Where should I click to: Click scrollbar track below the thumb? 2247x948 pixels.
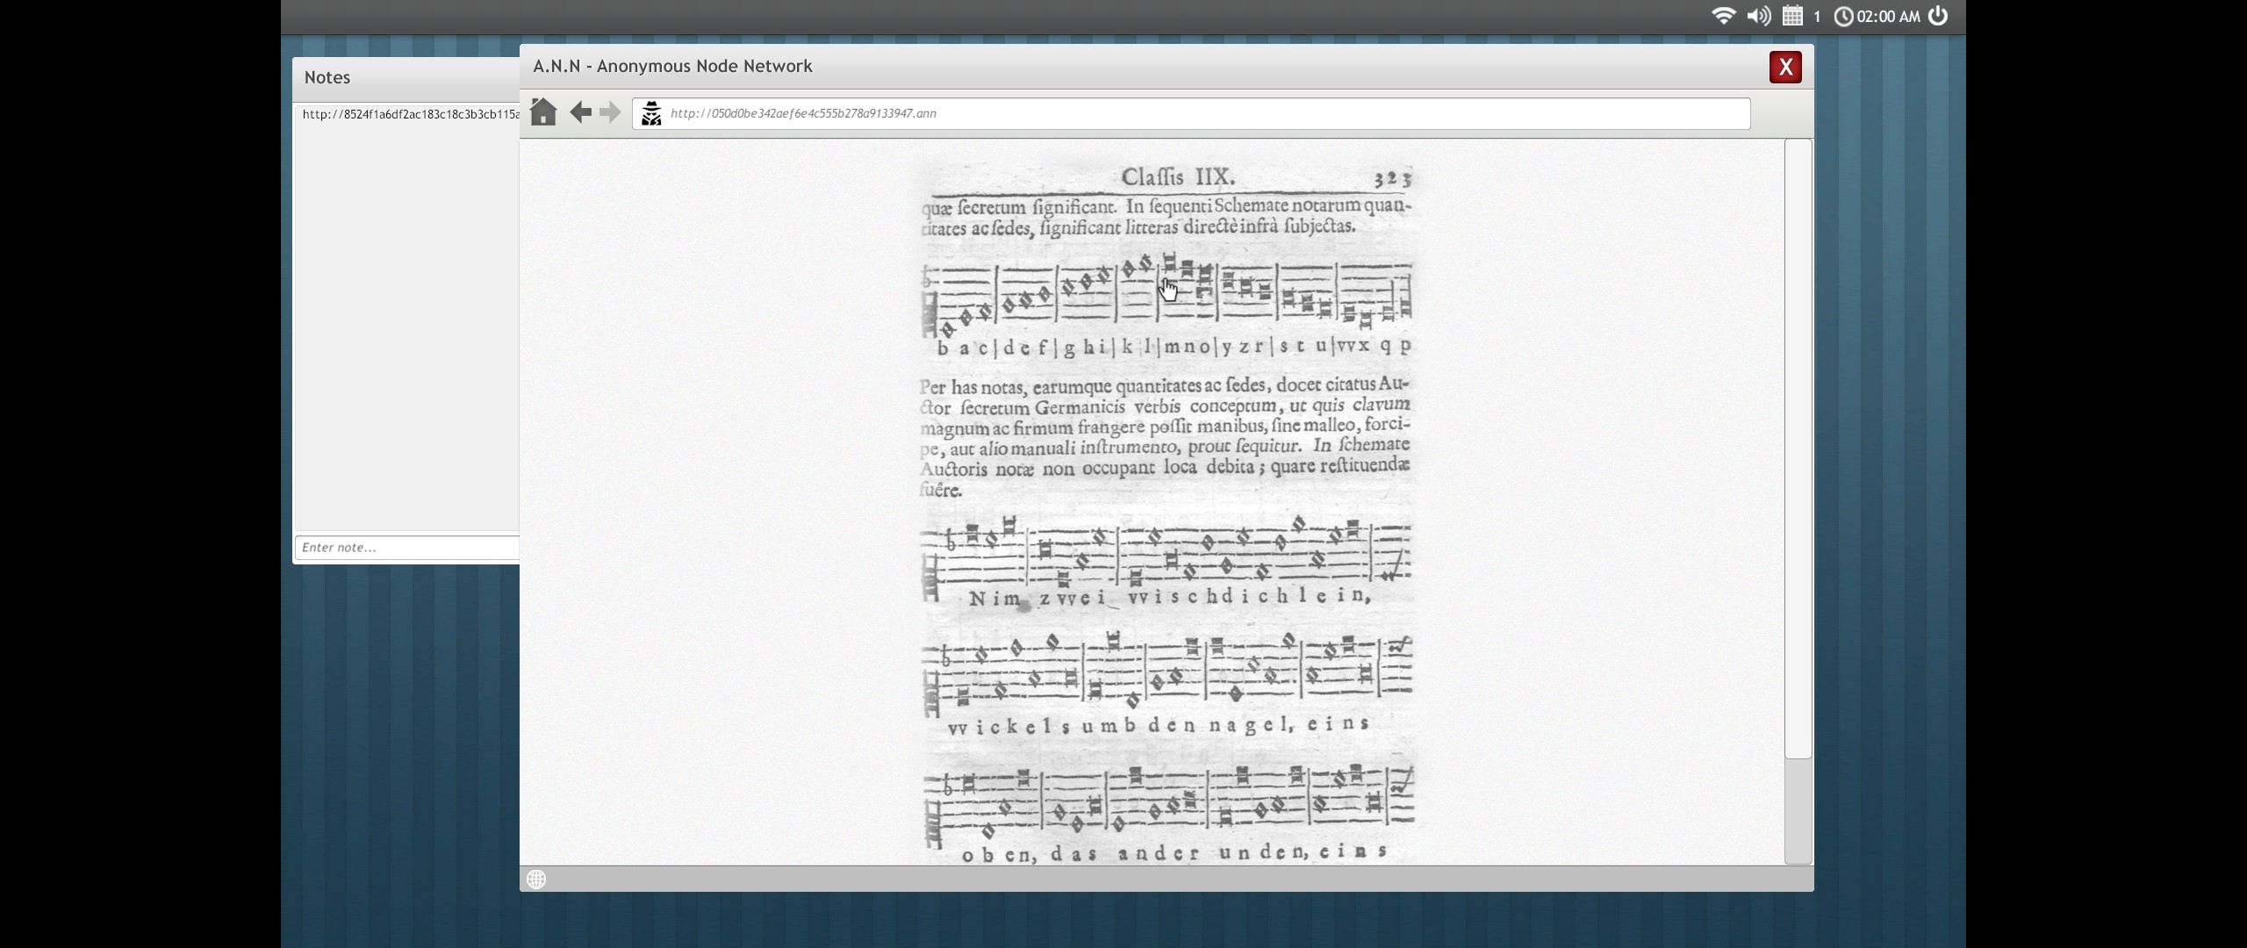click(1798, 812)
